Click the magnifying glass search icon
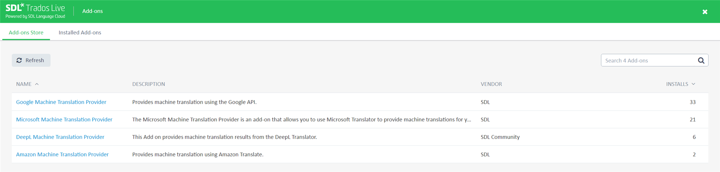 pos(701,60)
